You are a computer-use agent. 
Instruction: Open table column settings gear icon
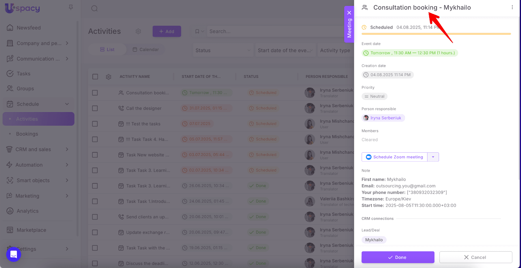108,77
